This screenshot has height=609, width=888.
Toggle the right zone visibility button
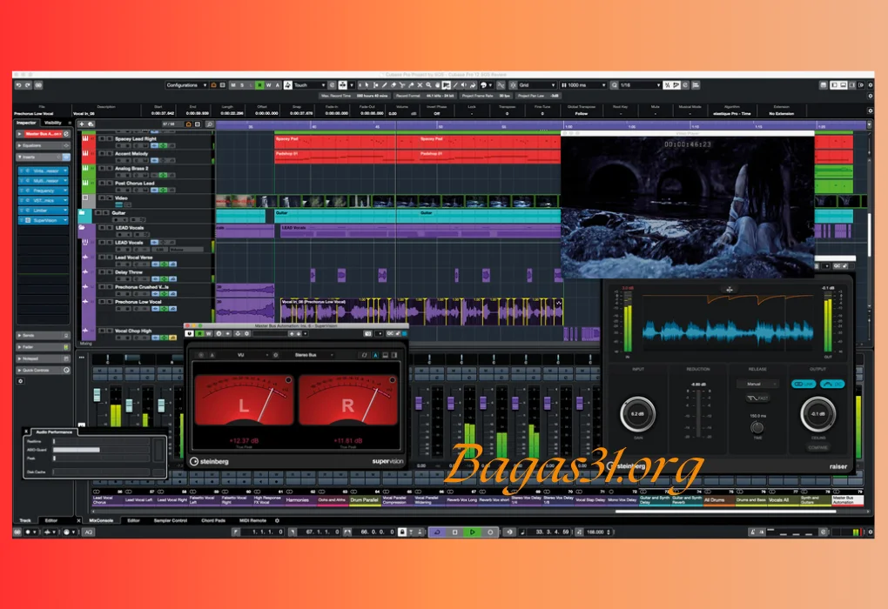click(x=852, y=85)
